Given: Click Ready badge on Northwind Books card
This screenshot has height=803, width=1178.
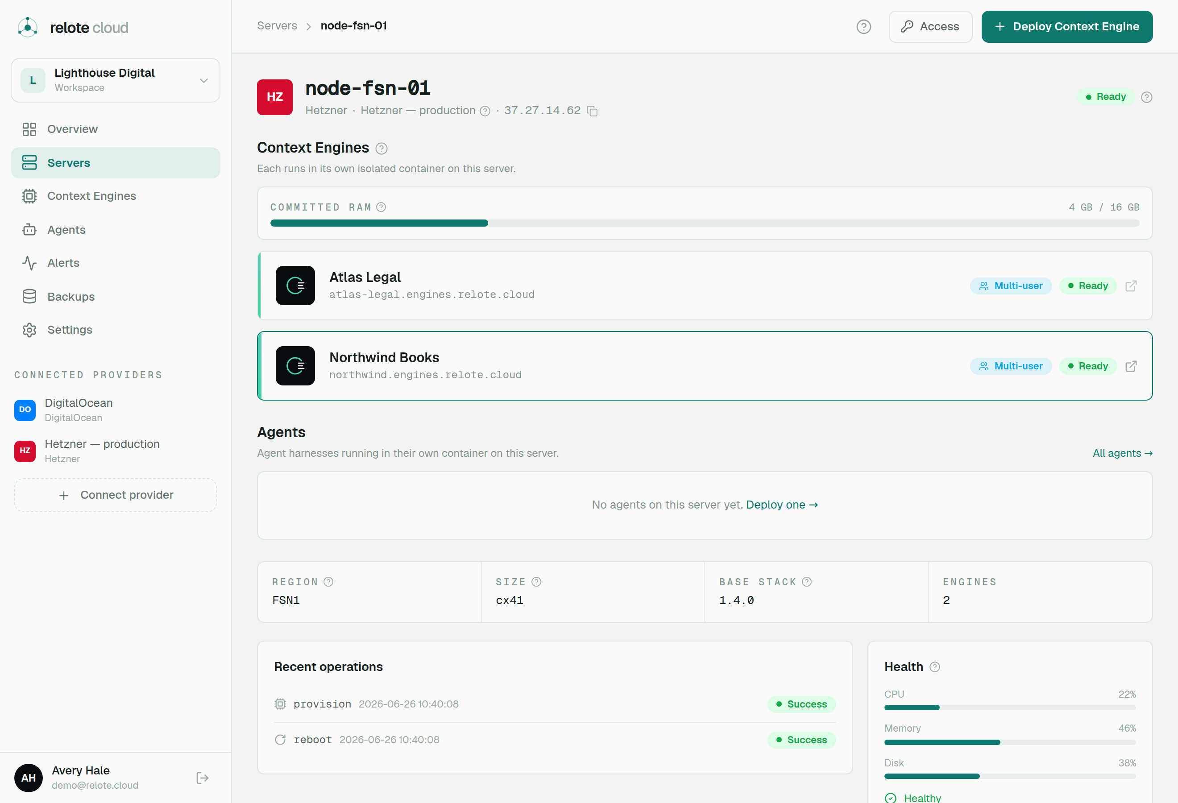Looking at the screenshot, I should (1088, 366).
